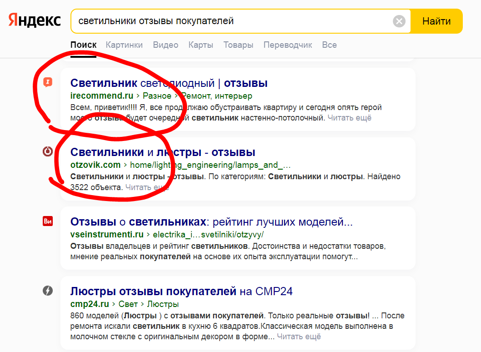This screenshot has width=481, height=352.
Task: Click the irecommend.ru favicon icon
Action: pos(48,82)
